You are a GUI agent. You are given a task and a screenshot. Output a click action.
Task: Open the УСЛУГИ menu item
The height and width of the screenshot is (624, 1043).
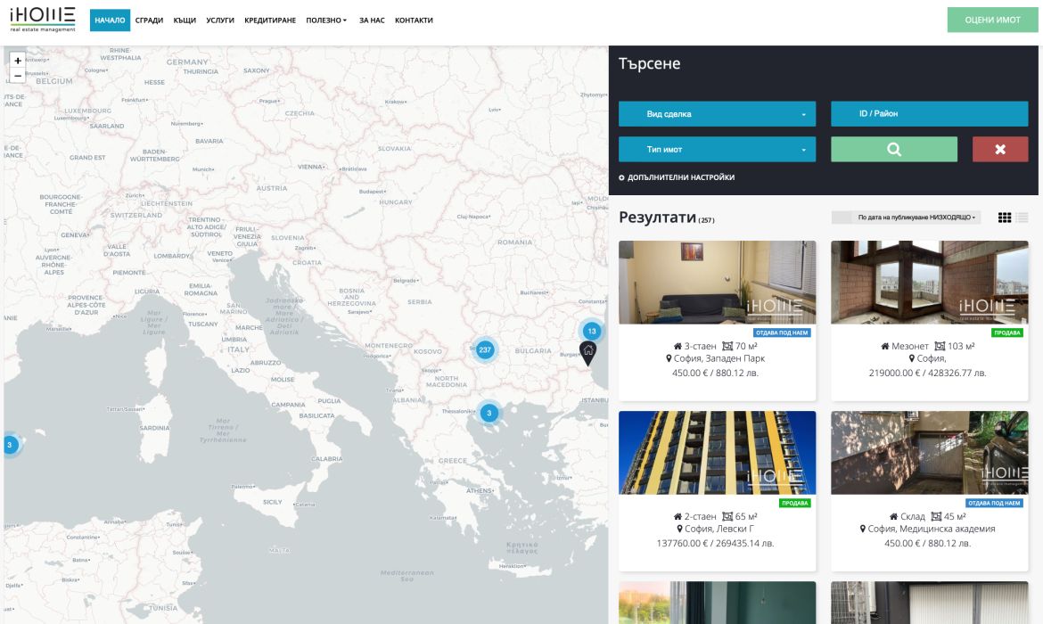[x=220, y=21]
